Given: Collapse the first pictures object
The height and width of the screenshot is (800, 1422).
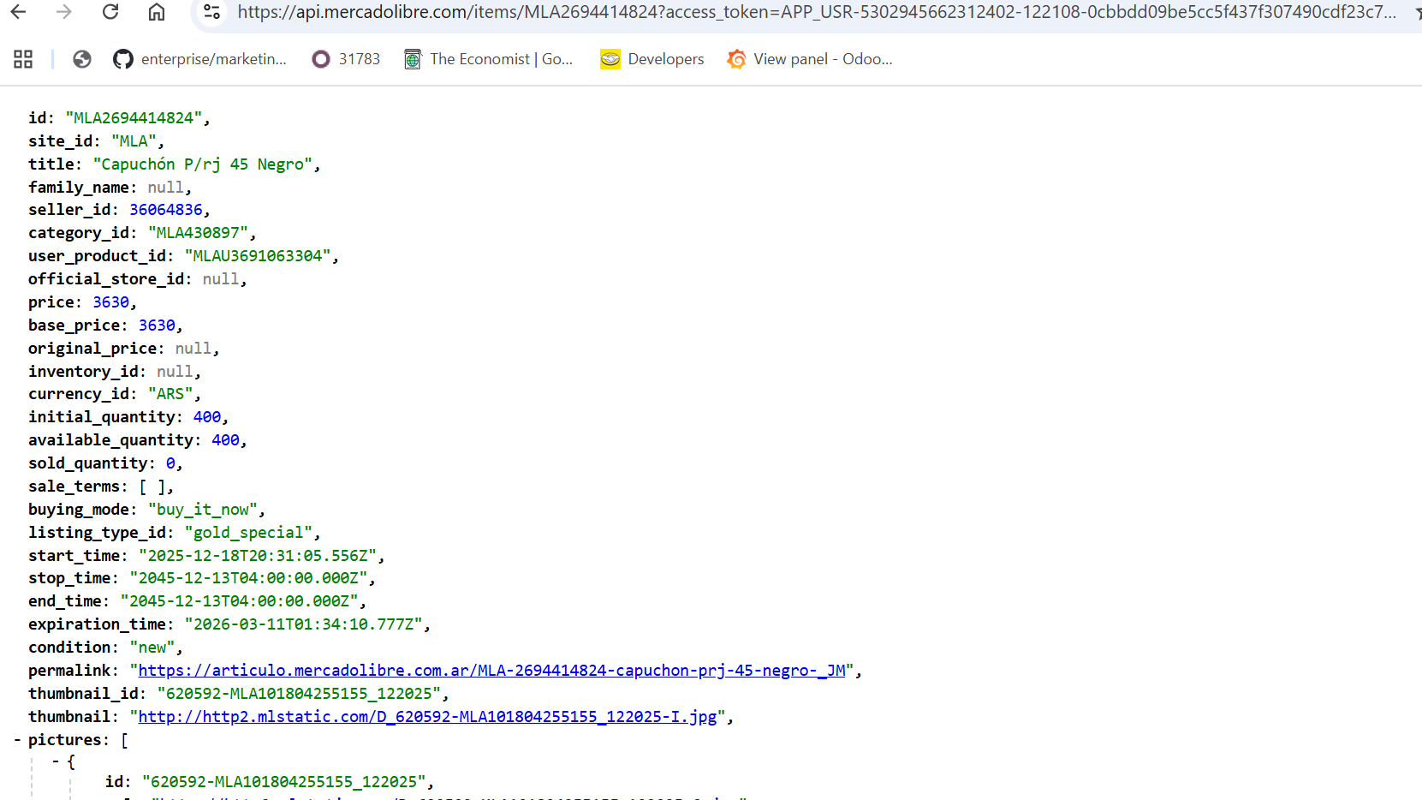Looking at the screenshot, I should pyautogui.click(x=56, y=761).
